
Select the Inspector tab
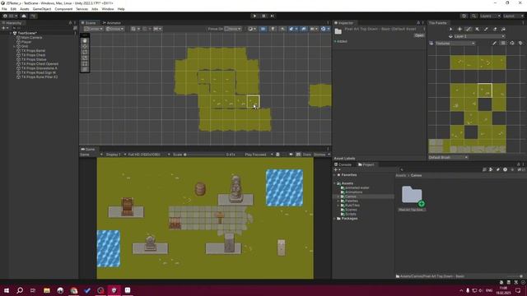coord(344,23)
